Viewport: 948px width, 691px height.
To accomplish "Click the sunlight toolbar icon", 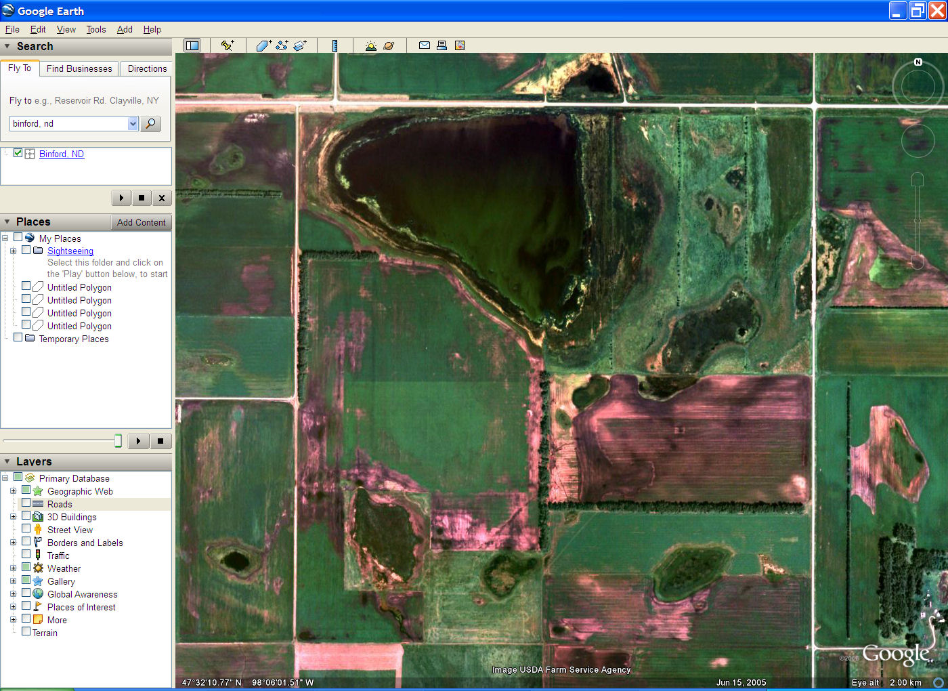I will (x=370, y=45).
